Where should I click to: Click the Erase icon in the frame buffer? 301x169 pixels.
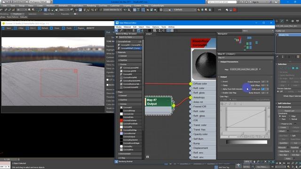tap(51, 28)
